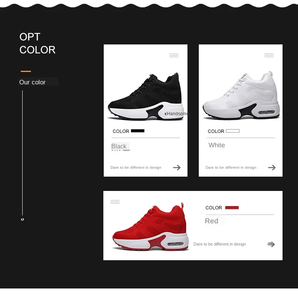Open the hamburger menu on Black card
Viewport: 298px width, 296px height.
click(x=174, y=55)
